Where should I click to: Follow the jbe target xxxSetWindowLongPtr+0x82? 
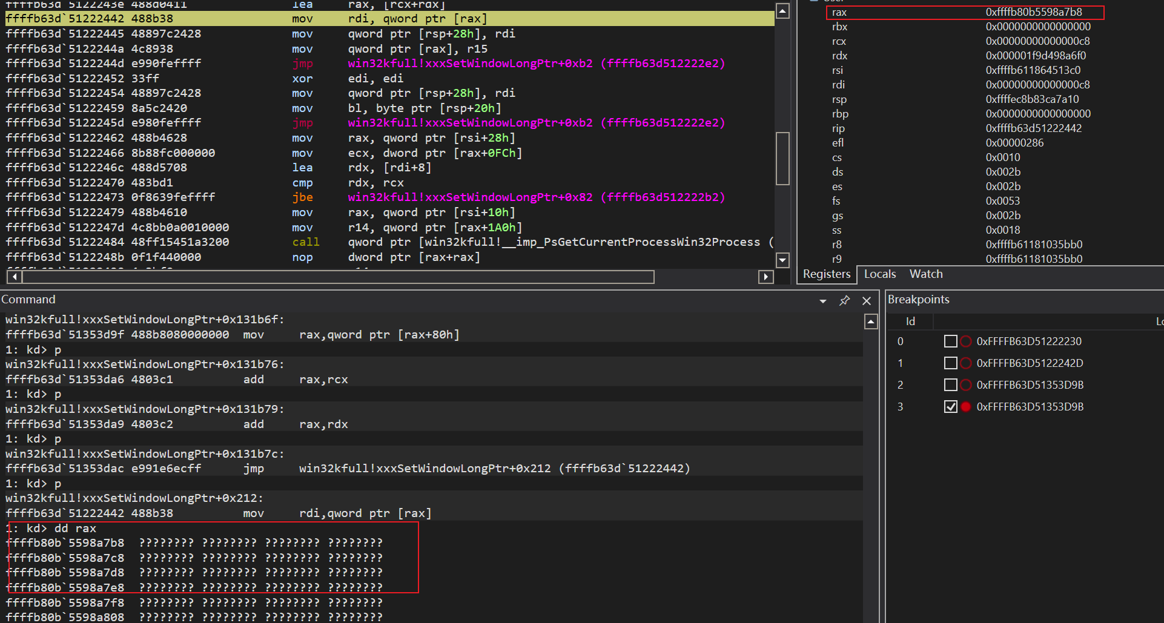pos(536,197)
